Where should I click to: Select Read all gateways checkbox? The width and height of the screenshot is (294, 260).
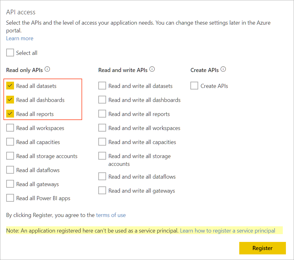pos(10,184)
